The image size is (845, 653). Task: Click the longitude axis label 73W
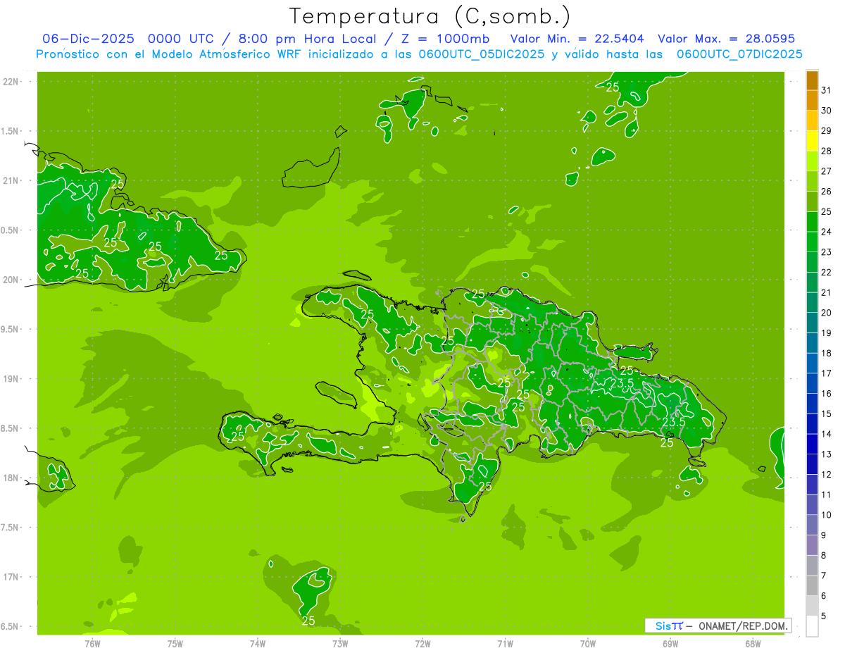click(340, 643)
